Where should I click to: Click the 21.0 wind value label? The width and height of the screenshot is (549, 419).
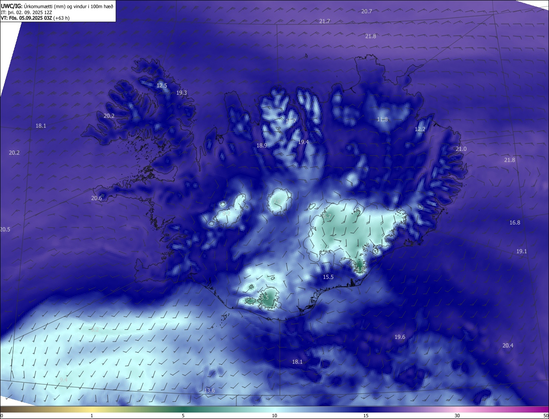click(x=461, y=149)
